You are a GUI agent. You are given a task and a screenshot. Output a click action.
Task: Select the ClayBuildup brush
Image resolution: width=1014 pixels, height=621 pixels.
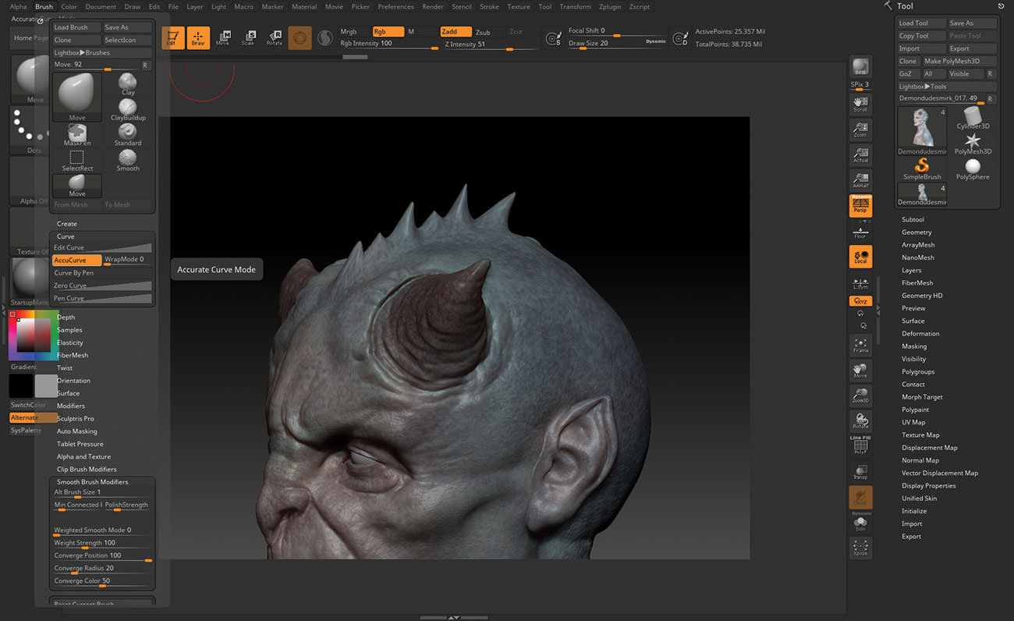tap(127, 106)
